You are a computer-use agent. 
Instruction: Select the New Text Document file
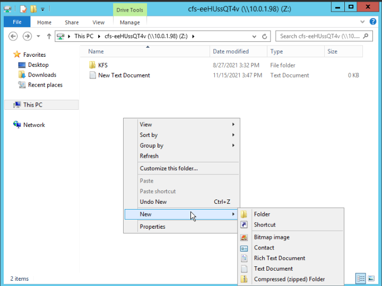coord(124,75)
